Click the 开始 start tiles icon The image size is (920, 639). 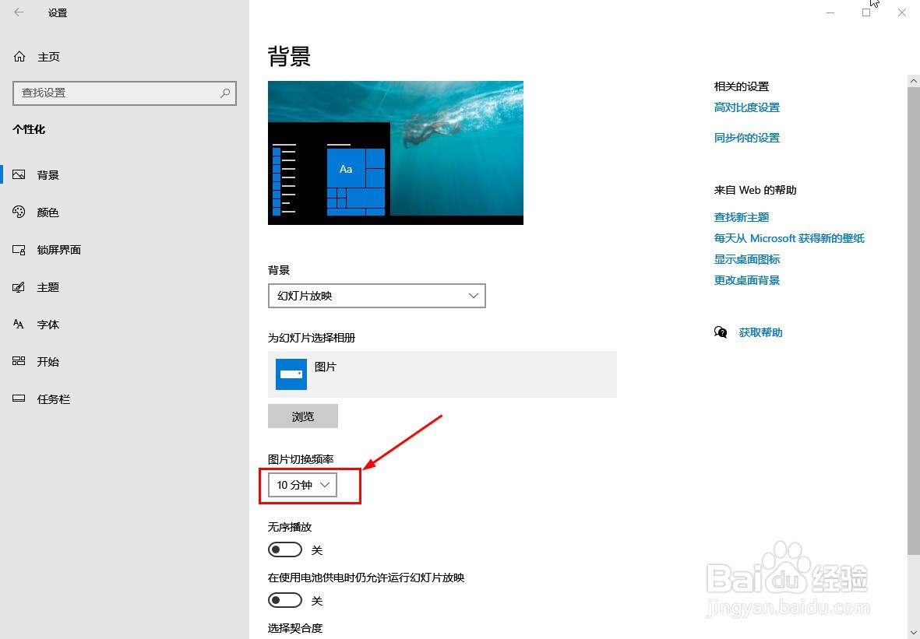pyautogui.click(x=19, y=361)
